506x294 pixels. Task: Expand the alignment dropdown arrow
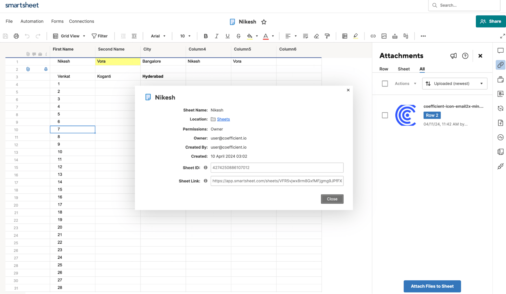click(296, 36)
